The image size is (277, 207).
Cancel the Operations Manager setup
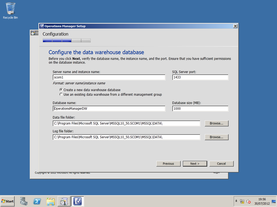221,164
